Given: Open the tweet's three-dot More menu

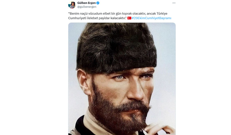Looking at the screenshot, I should 174,3.
